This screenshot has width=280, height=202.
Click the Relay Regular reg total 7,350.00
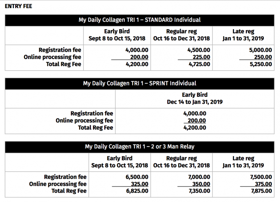(199, 191)
